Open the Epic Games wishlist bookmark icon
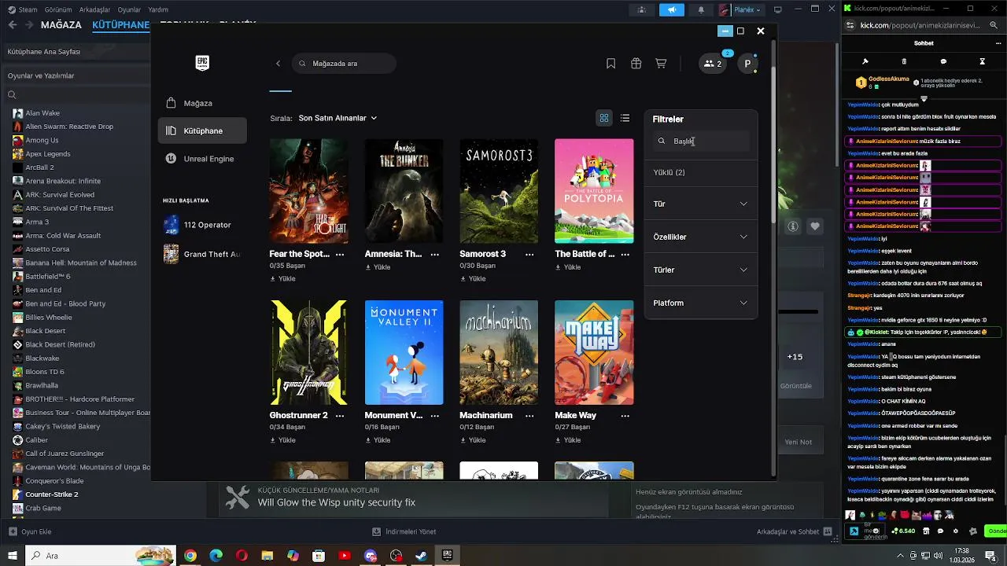 610,64
